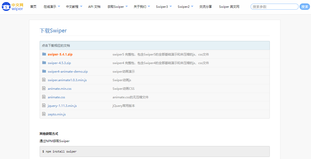The height and width of the screenshot is (159, 311).
Task: Open the 在线演示 menu
Action: pyautogui.click(x=50, y=7)
